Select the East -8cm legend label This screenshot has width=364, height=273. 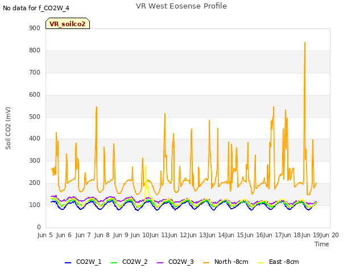coord(284,262)
